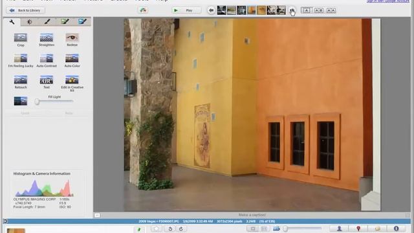Add a star to the photo
The image size is (414, 233).
point(157,228)
